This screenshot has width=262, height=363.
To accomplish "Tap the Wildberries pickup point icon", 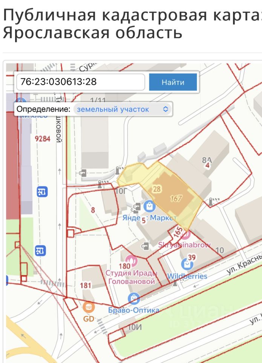I will pos(187,264).
